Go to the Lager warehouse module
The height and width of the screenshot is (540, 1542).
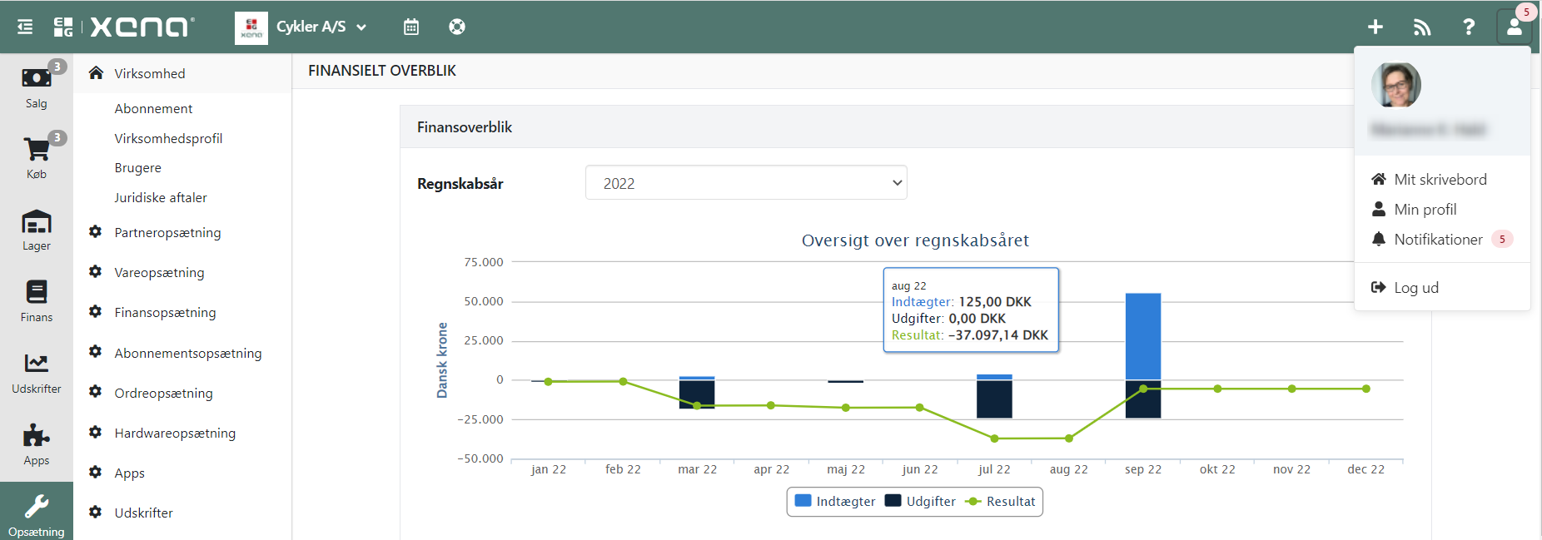36,230
